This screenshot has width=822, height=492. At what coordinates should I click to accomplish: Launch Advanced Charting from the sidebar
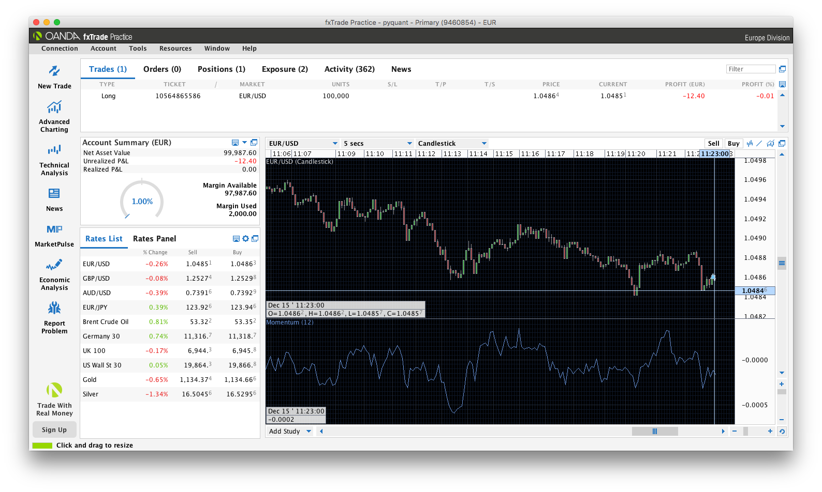(x=54, y=107)
